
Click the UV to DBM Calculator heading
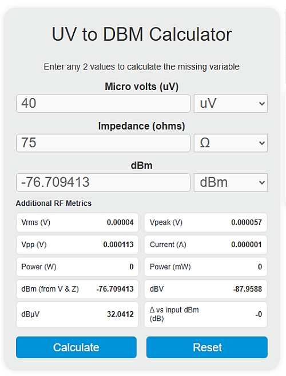(142, 34)
